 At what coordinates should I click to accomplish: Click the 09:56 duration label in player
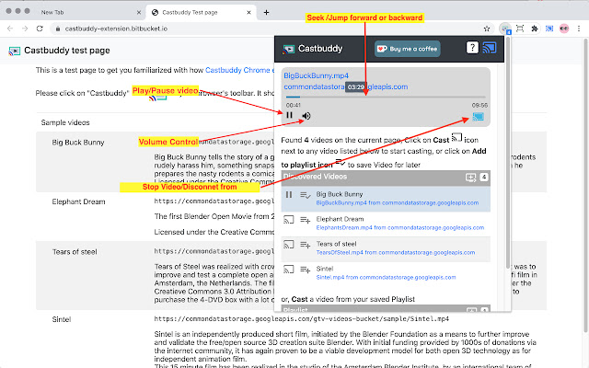pyautogui.click(x=479, y=106)
